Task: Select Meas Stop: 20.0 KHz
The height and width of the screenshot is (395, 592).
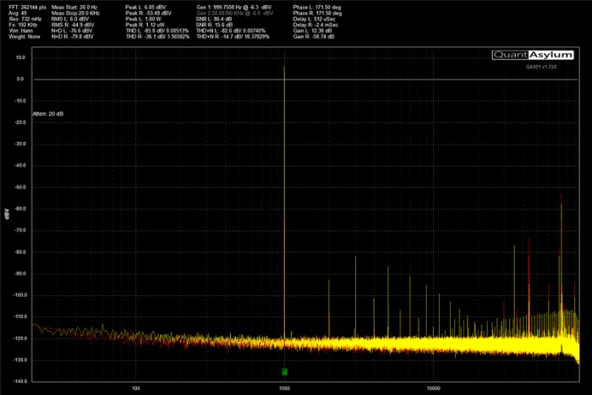Action: tap(75, 14)
